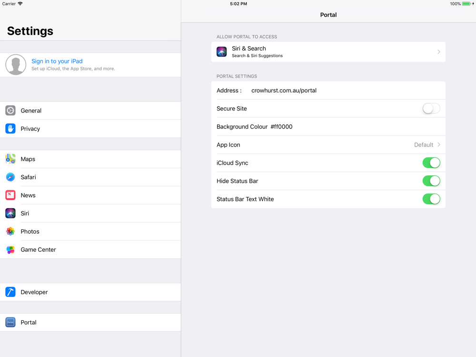This screenshot has width=476, height=357.
Task: Tap the profile avatar silhouette
Action: [x=16, y=65]
